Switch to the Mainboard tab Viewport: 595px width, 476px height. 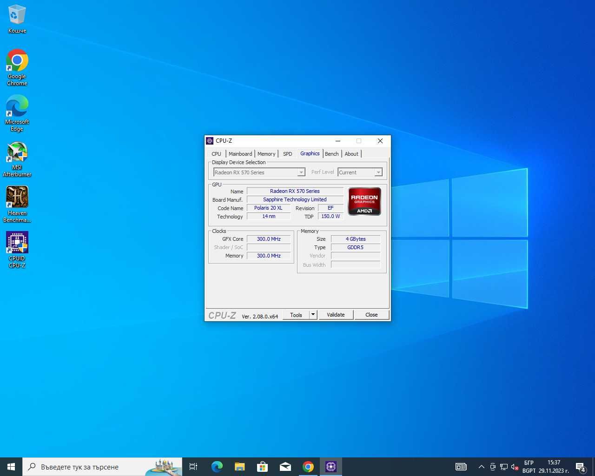tap(240, 154)
